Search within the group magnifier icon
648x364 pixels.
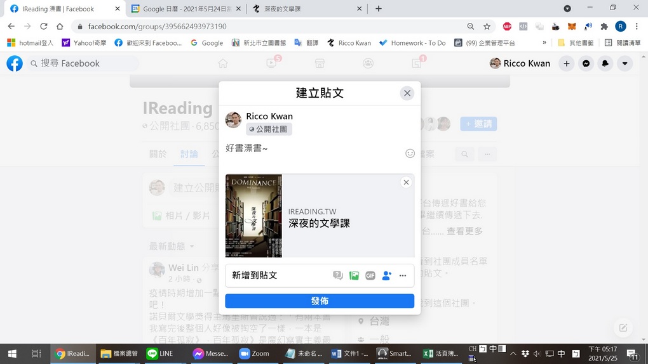465,154
